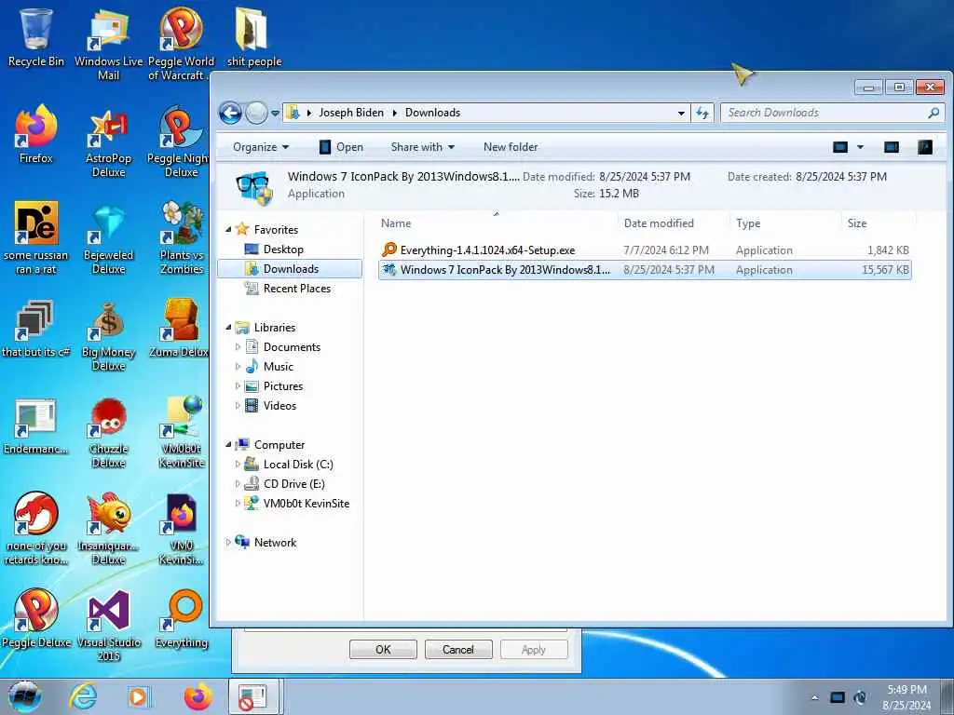
Task: Open Windows Media Player from taskbar
Action: pos(139,696)
